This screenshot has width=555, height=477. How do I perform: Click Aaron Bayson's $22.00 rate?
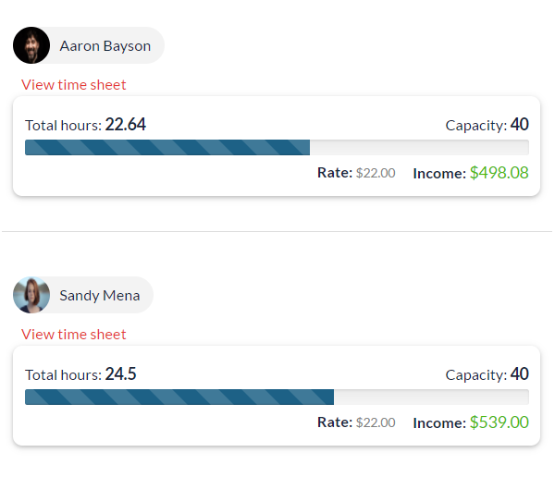coord(376,173)
